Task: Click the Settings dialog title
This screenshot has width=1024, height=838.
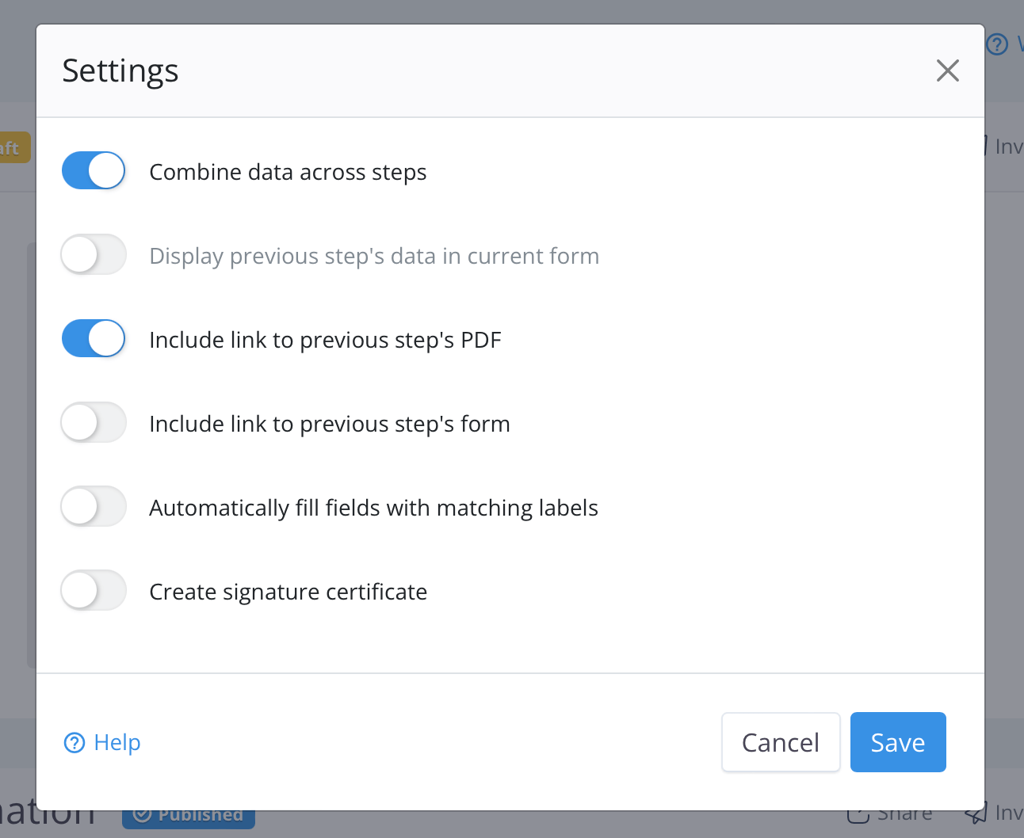Action: [x=120, y=70]
